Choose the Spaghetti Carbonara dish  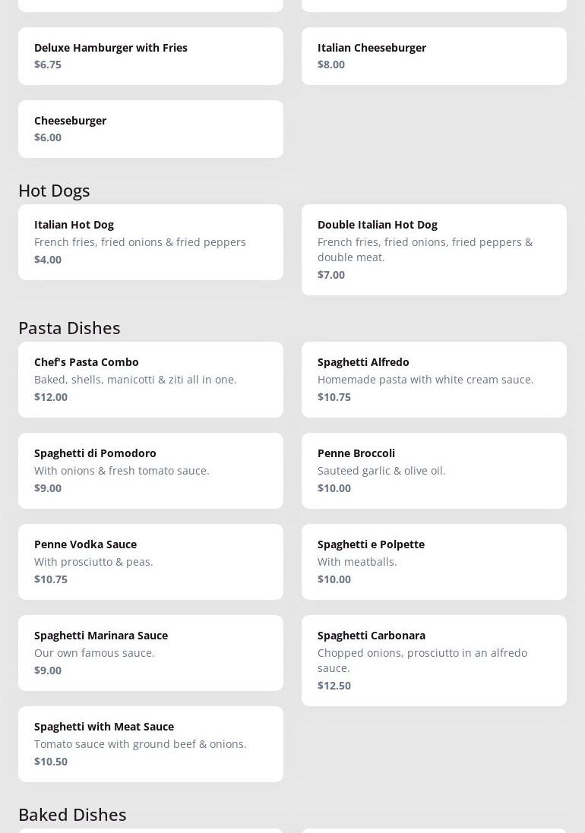pyautogui.click(x=434, y=660)
